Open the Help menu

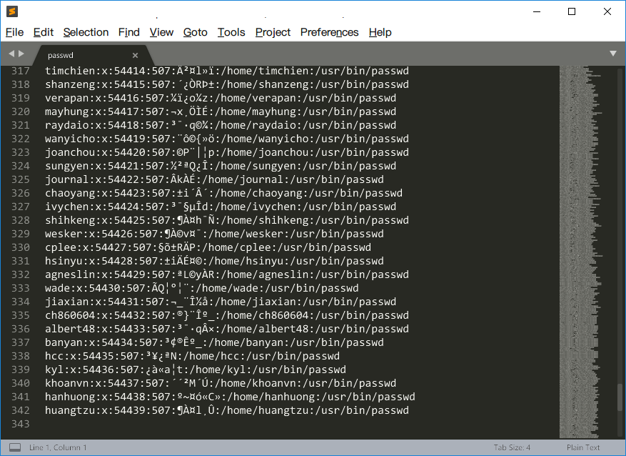[x=380, y=32]
